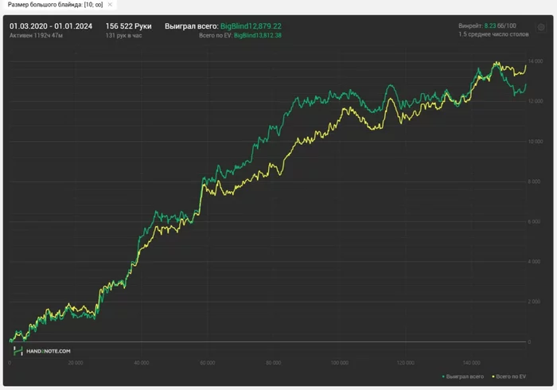Click the 100 000 x-axis label
The width and height of the screenshot is (557, 390).
[339, 363]
